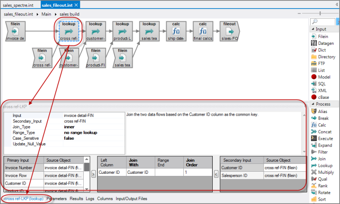Collapse the Process palette section

(x=313, y=104)
